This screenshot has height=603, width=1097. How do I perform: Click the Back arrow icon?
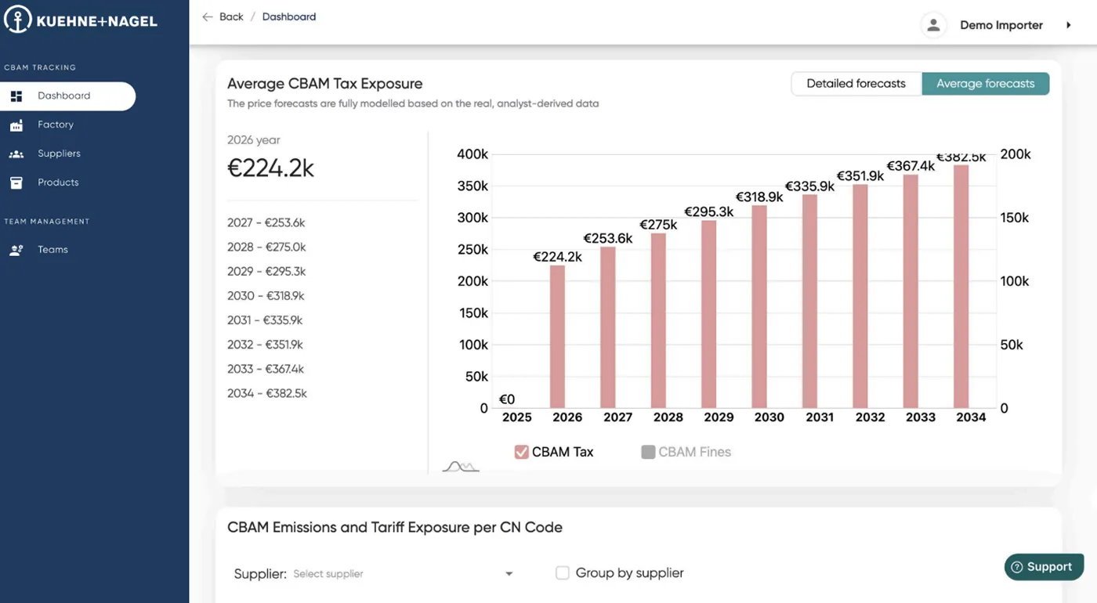[x=208, y=16]
